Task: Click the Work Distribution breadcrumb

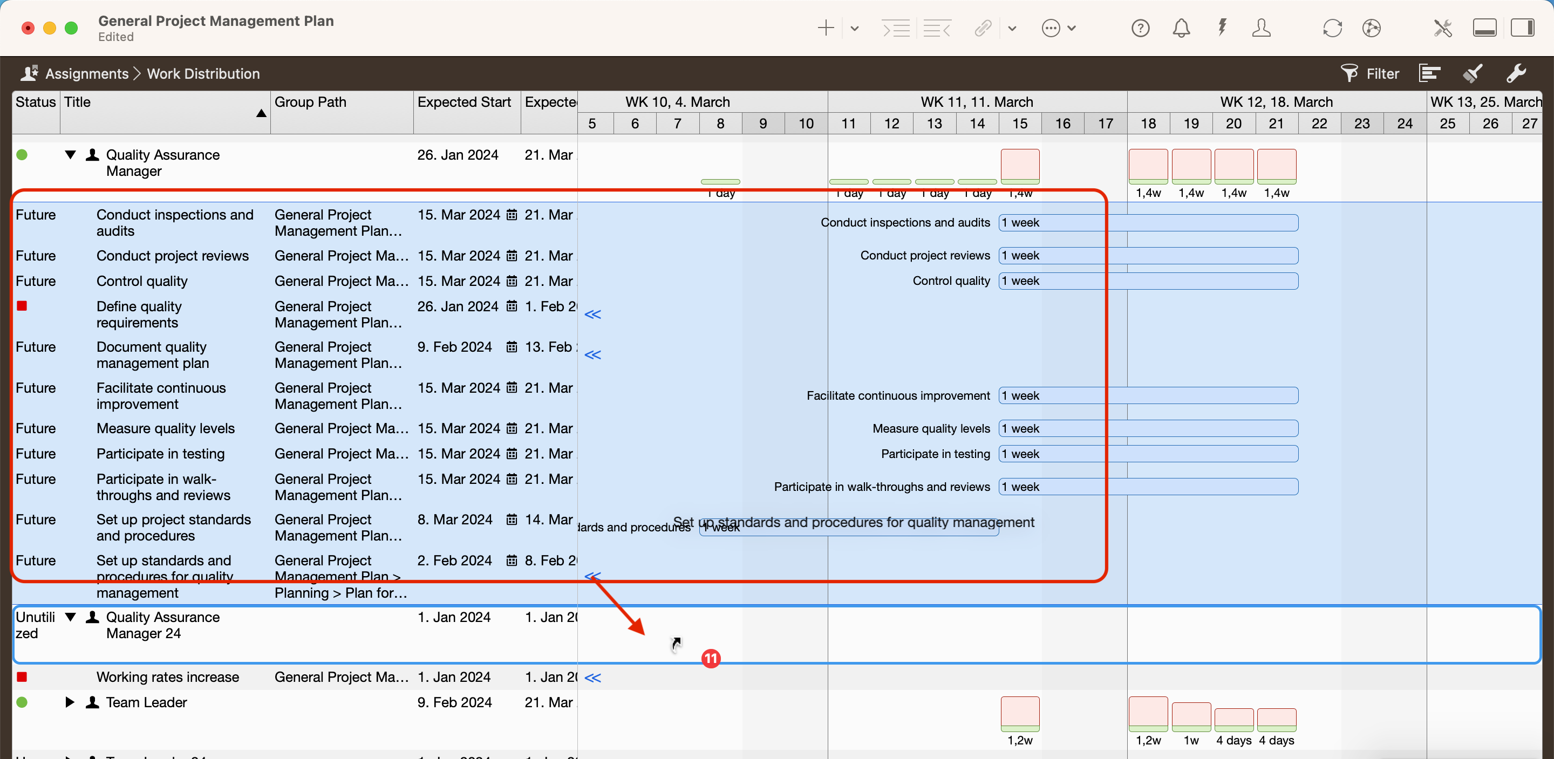Action: 203,73
